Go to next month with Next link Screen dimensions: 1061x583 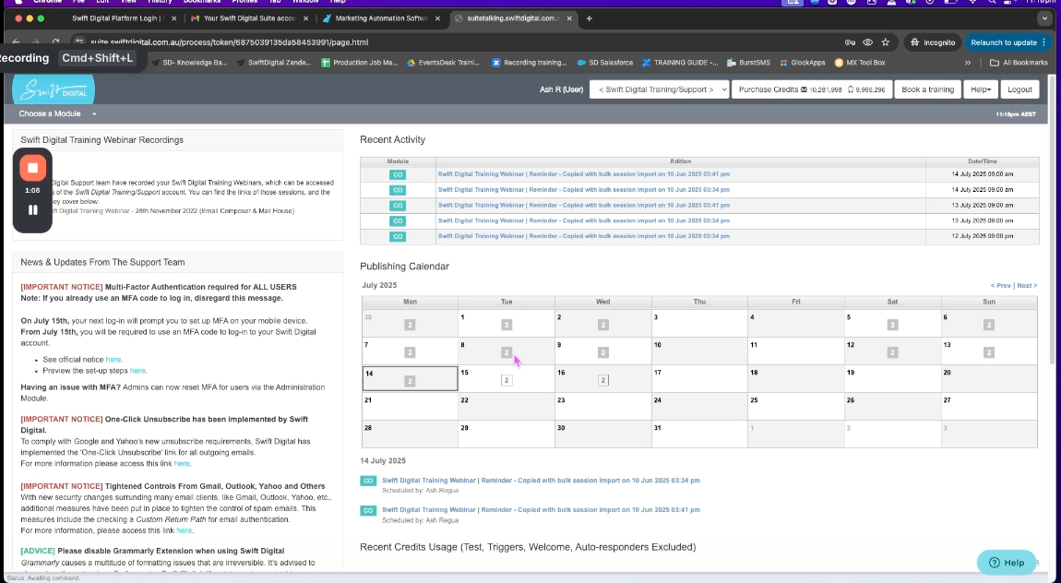click(1027, 286)
